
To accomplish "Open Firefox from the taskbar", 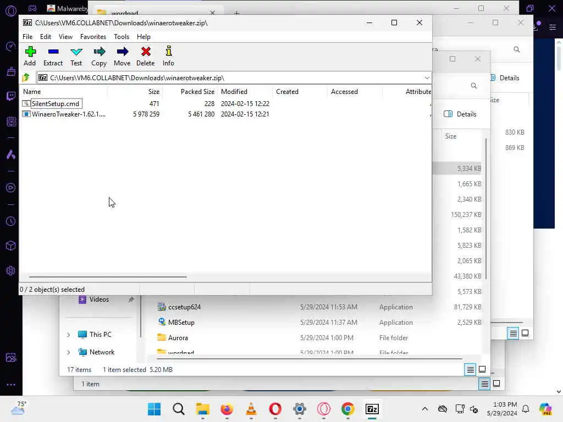I will 227,409.
